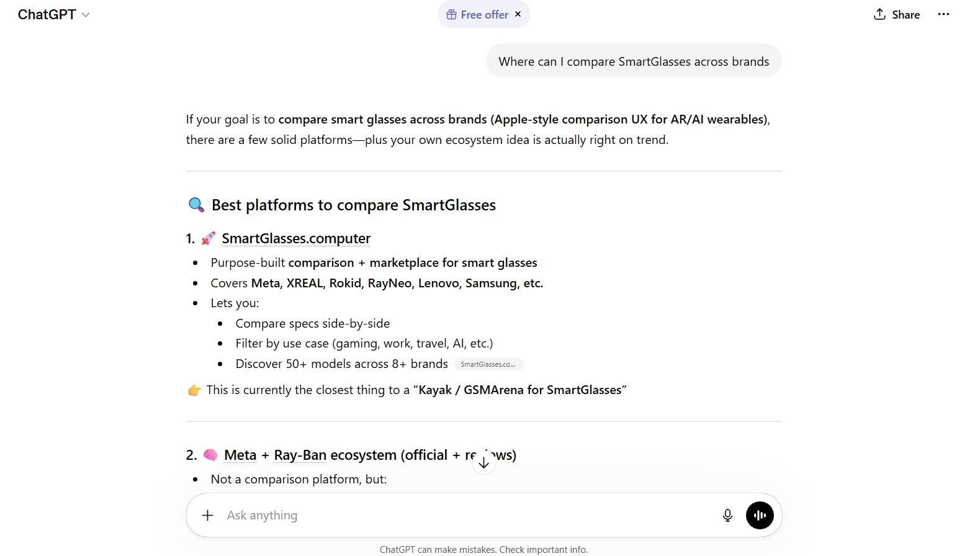Follow the Meta link in item 2

[240, 455]
